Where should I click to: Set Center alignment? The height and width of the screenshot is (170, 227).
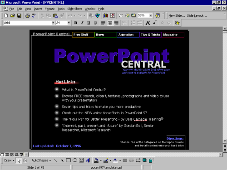[x=110, y=23]
